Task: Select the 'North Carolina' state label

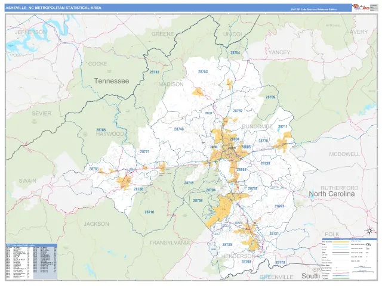Action: point(332,194)
